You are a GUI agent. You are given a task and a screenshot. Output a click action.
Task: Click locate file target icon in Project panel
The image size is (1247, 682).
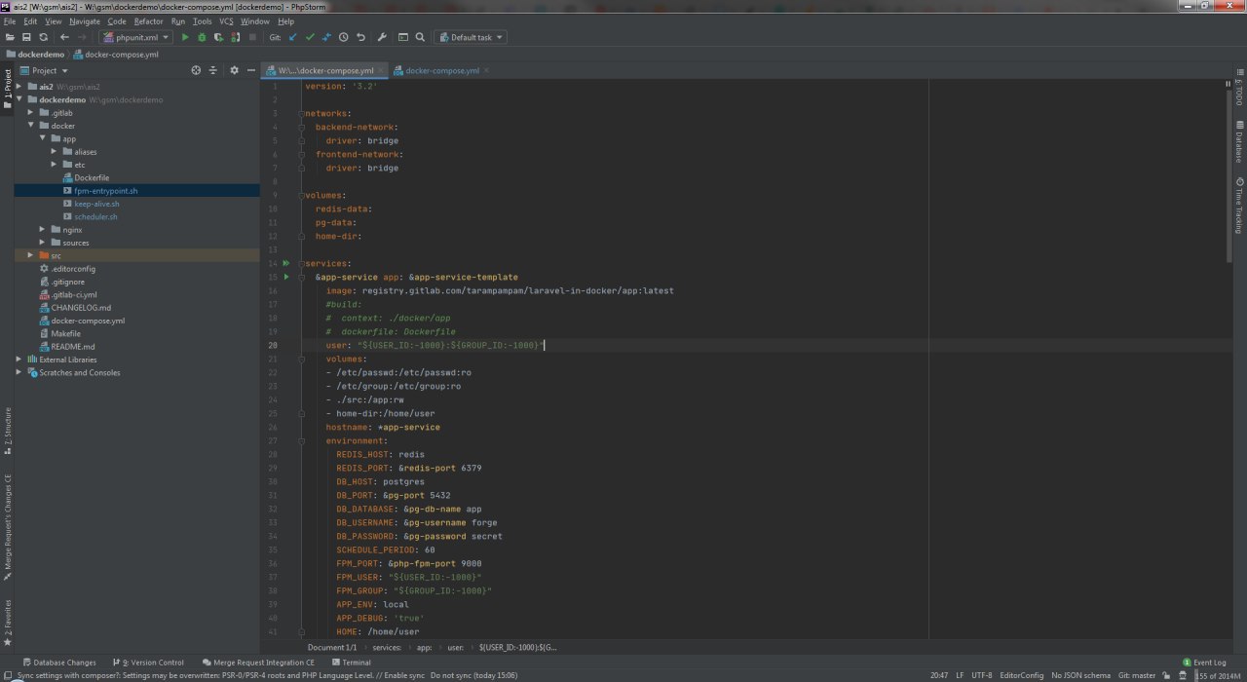[196, 70]
